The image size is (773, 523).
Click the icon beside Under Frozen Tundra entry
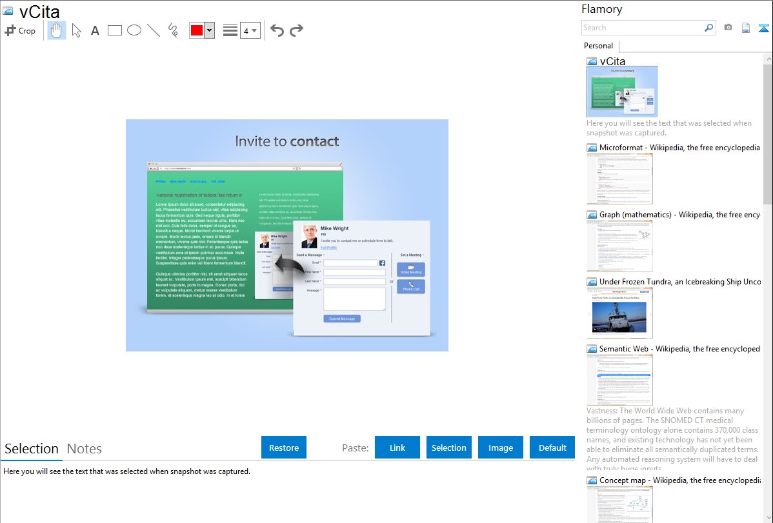(x=592, y=281)
